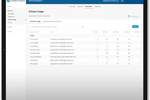Open the Surveys report
The height and width of the screenshot is (100, 150).
[10, 22]
